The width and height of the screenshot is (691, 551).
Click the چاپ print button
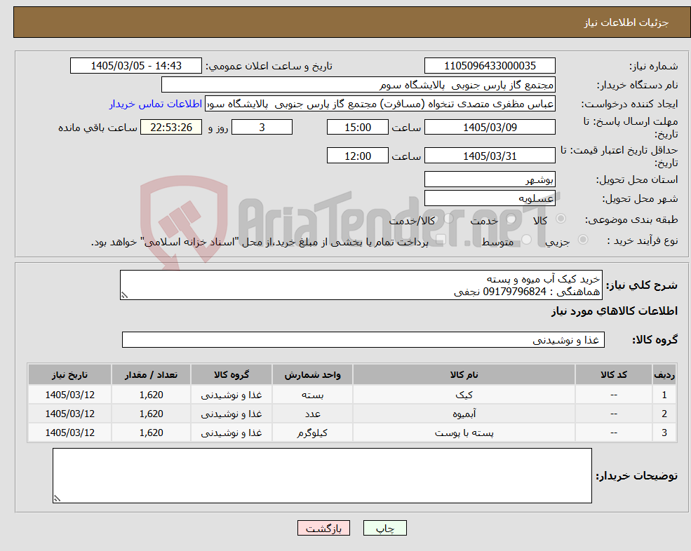(384, 528)
